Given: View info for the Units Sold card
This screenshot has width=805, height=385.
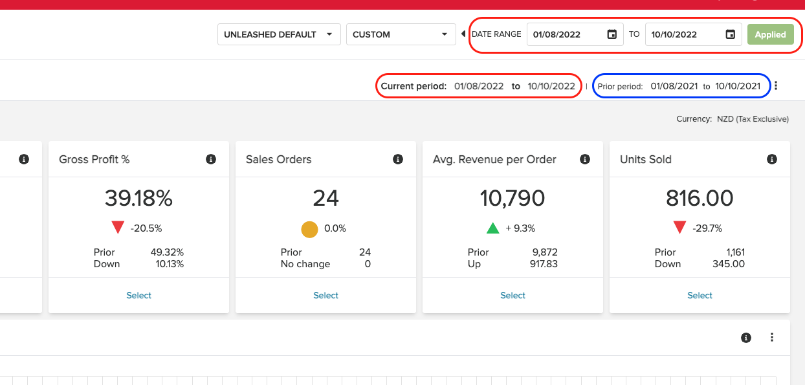Looking at the screenshot, I should click(x=771, y=159).
